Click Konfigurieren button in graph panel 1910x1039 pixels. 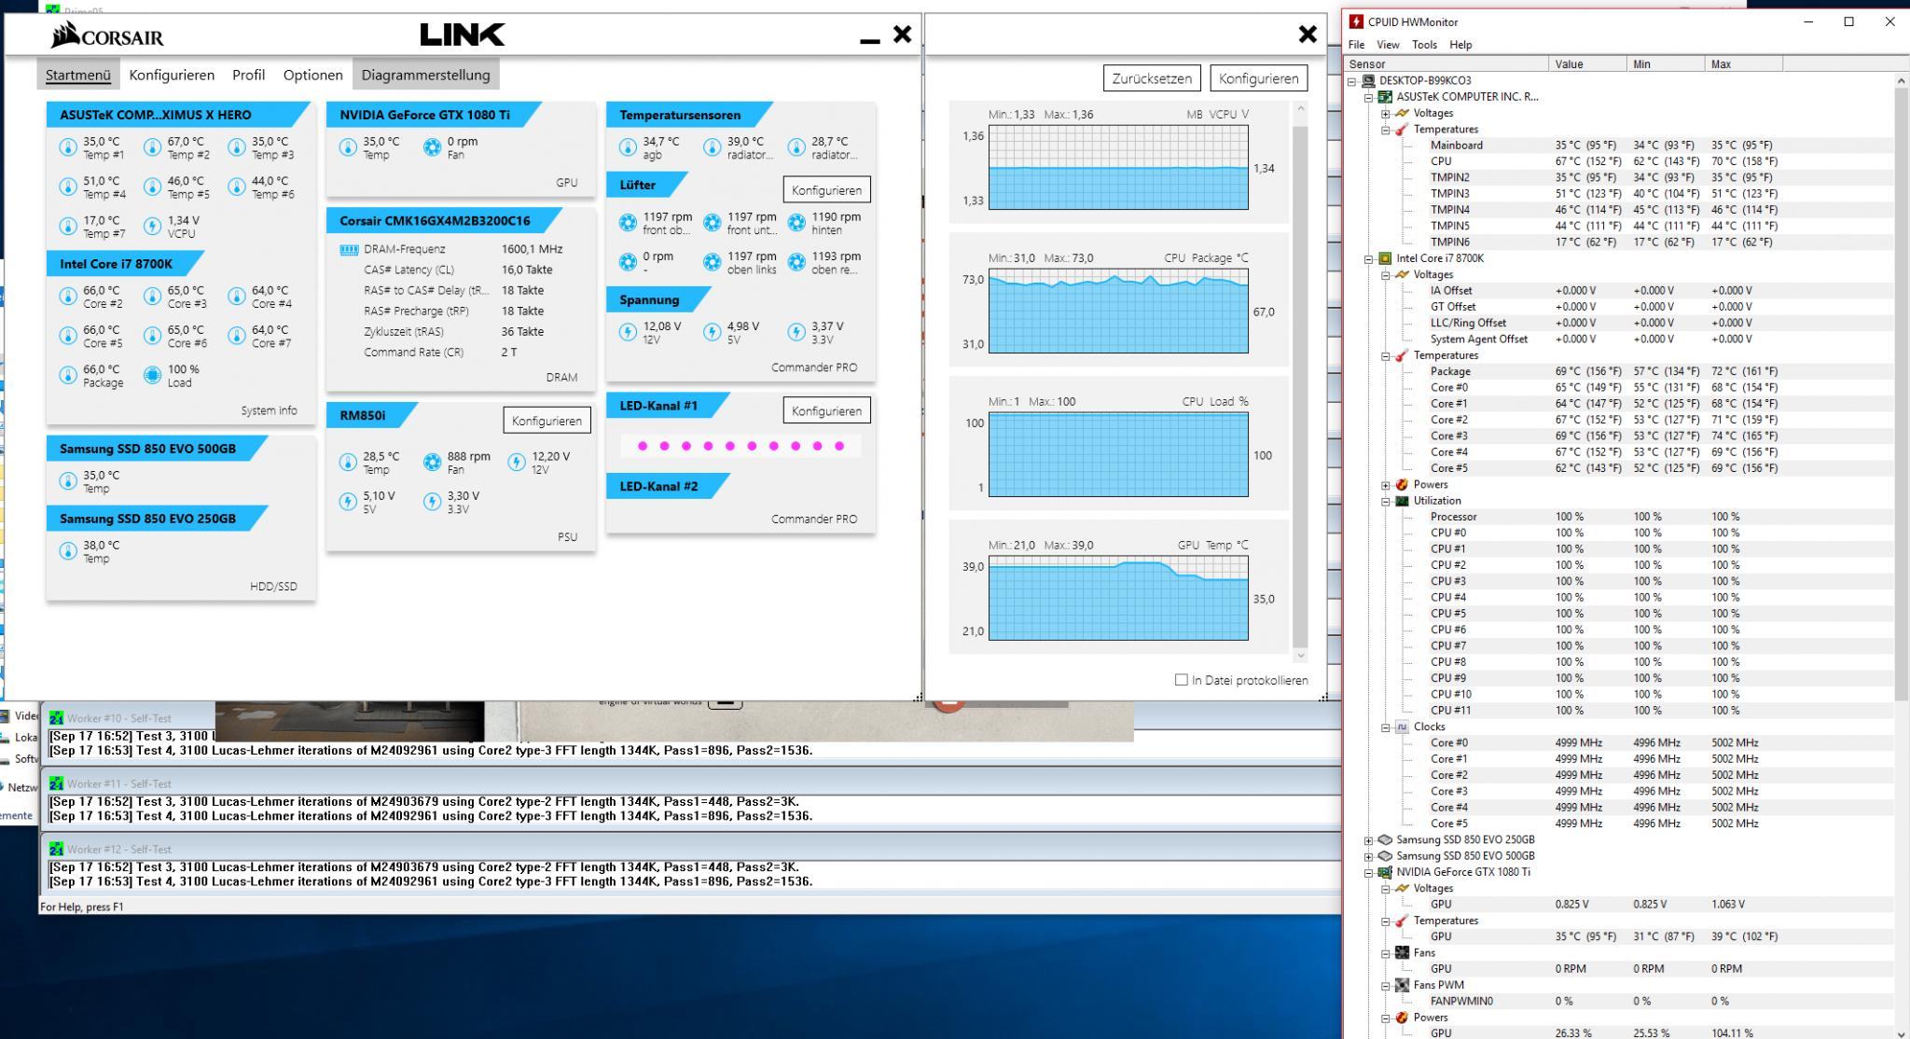[x=1259, y=78]
